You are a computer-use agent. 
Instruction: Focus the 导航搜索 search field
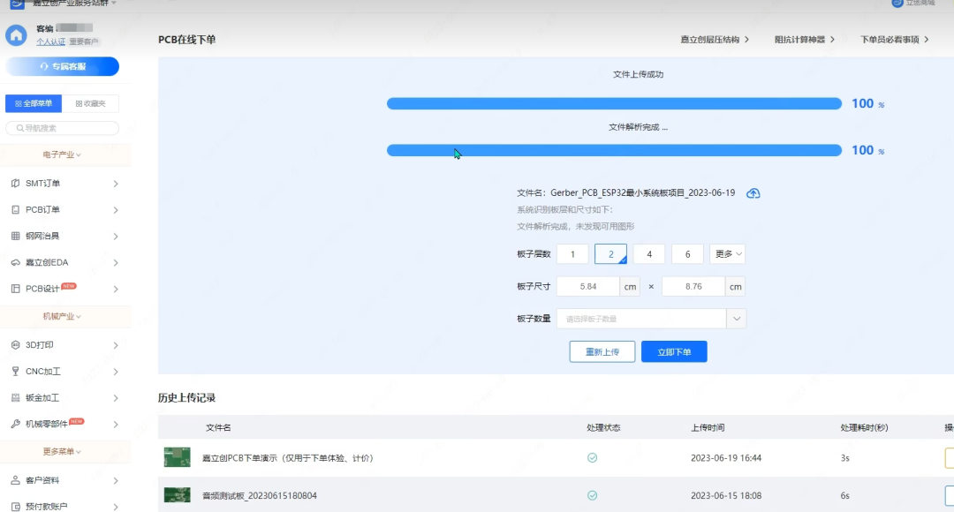point(64,129)
